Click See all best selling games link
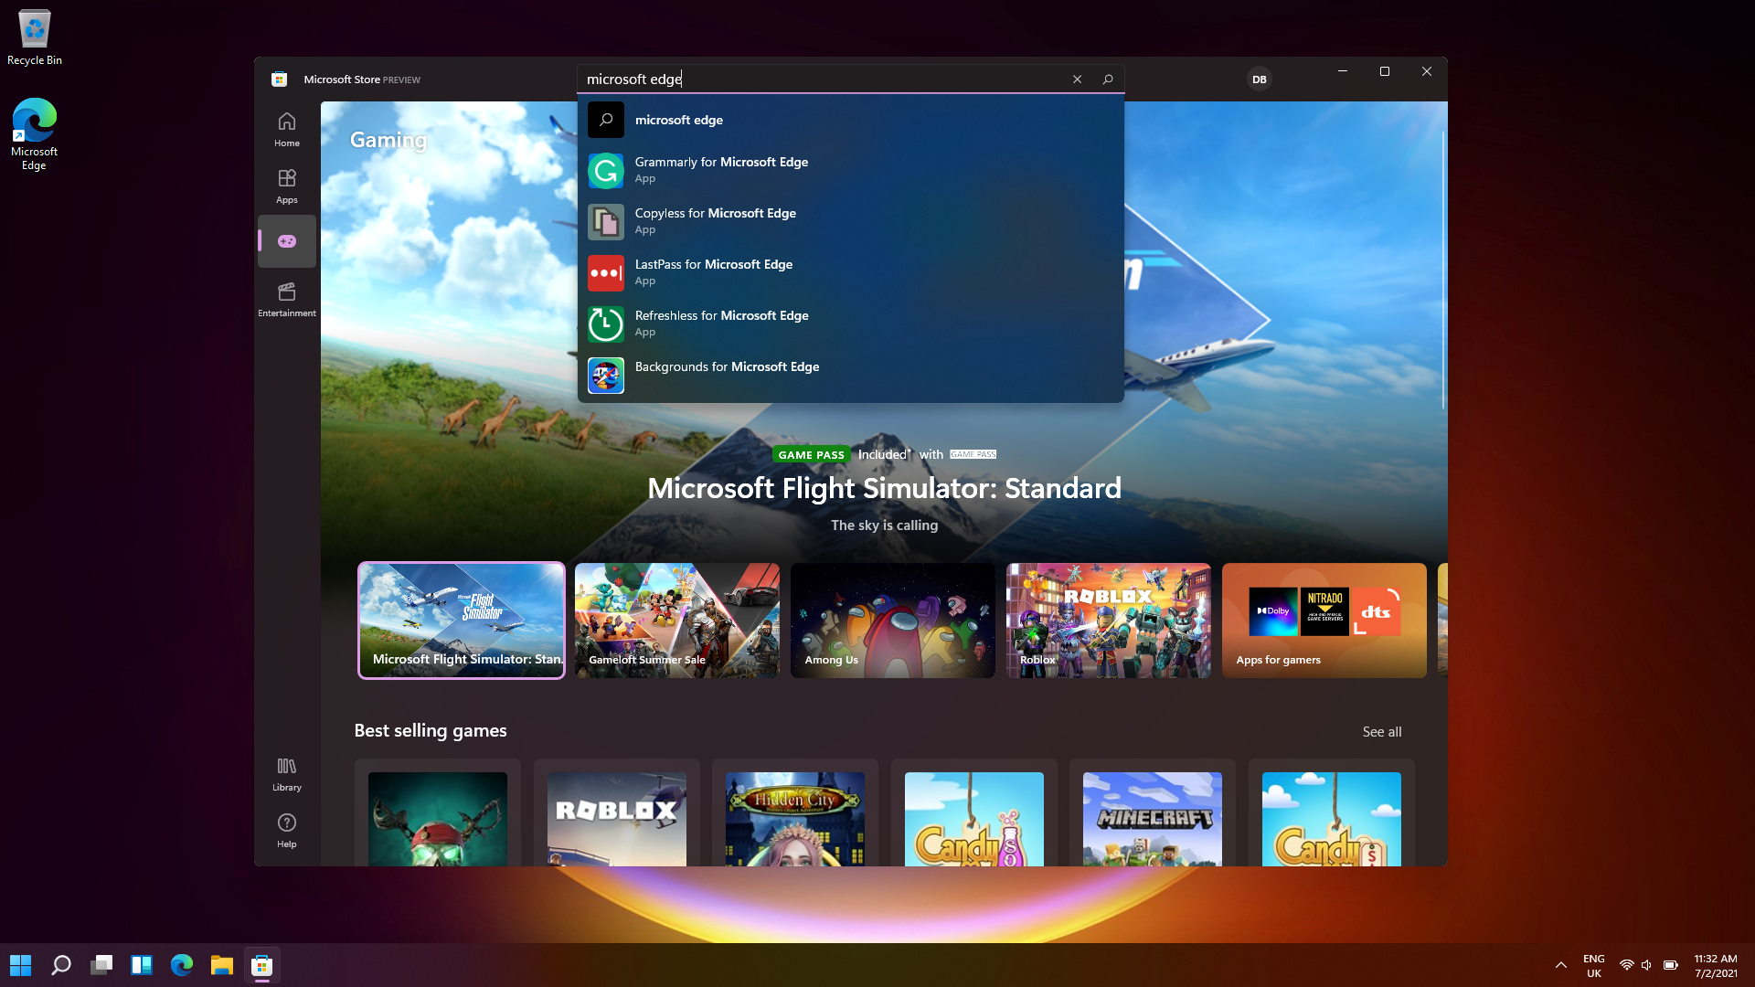Image resolution: width=1755 pixels, height=987 pixels. pyautogui.click(x=1381, y=731)
